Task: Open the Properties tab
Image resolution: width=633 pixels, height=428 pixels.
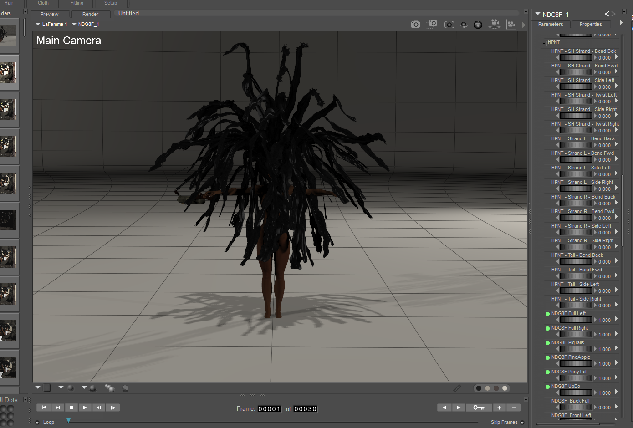Action: [591, 25]
